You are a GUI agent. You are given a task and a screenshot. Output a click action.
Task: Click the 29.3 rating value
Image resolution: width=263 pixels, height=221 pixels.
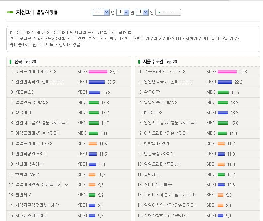[x=243, y=72]
